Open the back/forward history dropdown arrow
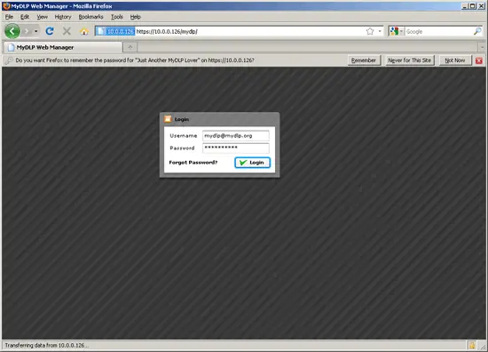The image size is (488, 352). click(35, 31)
